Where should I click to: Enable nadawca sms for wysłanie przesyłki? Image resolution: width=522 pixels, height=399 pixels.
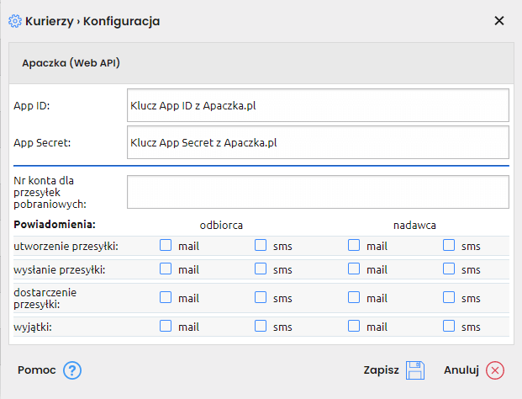tap(449, 269)
